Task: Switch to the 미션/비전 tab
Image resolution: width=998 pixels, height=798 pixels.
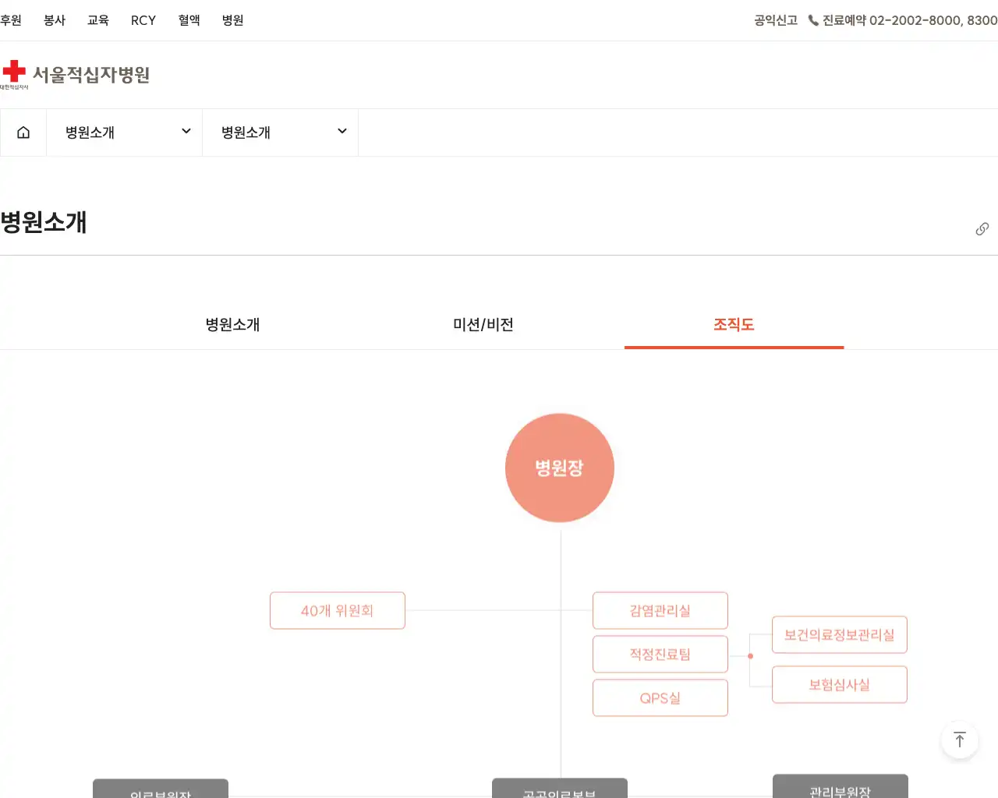Action: click(483, 325)
